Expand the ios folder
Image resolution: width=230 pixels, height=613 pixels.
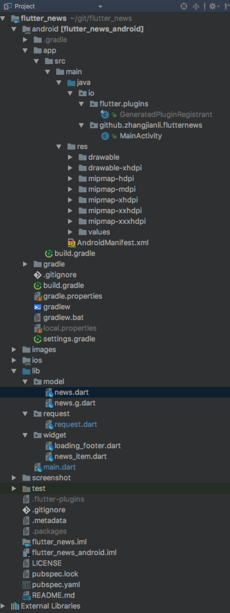(14, 360)
